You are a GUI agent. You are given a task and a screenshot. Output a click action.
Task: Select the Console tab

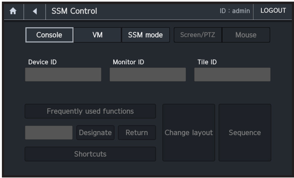tap(49, 35)
